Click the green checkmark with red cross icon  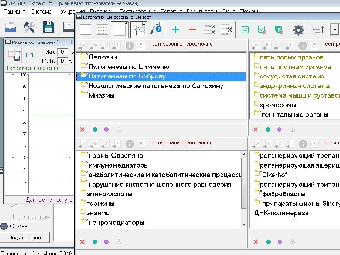coord(262,29)
